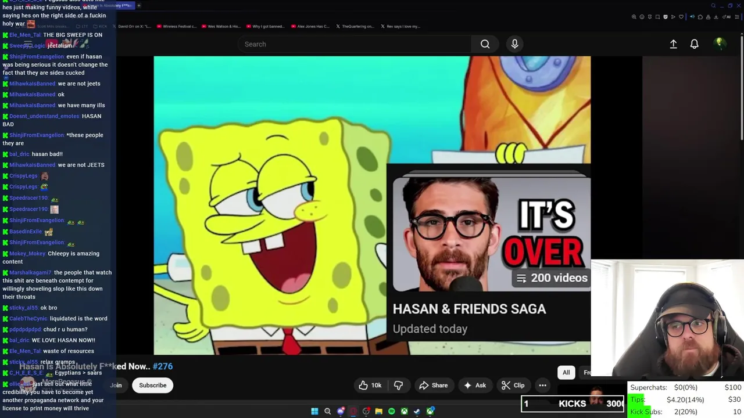This screenshot has width=744, height=418.
Task: Click username Doesnt_understand_emotes in chat
Action: point(44,116)
